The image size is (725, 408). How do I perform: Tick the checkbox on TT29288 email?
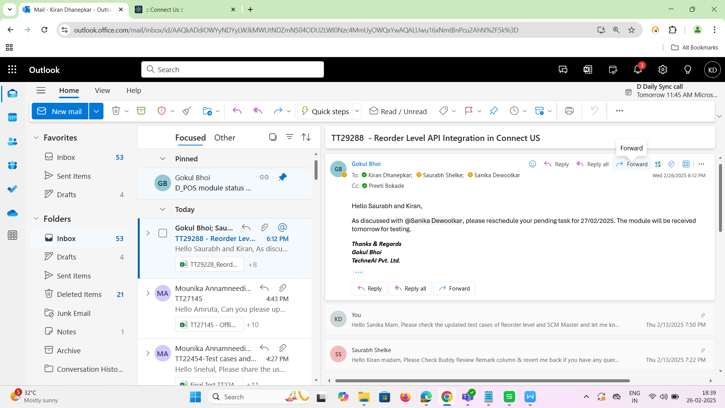tap(163, 233)
